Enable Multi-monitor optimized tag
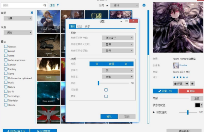Screen dimensions: 204x132 pyautogui.click(x=6, y=78)
